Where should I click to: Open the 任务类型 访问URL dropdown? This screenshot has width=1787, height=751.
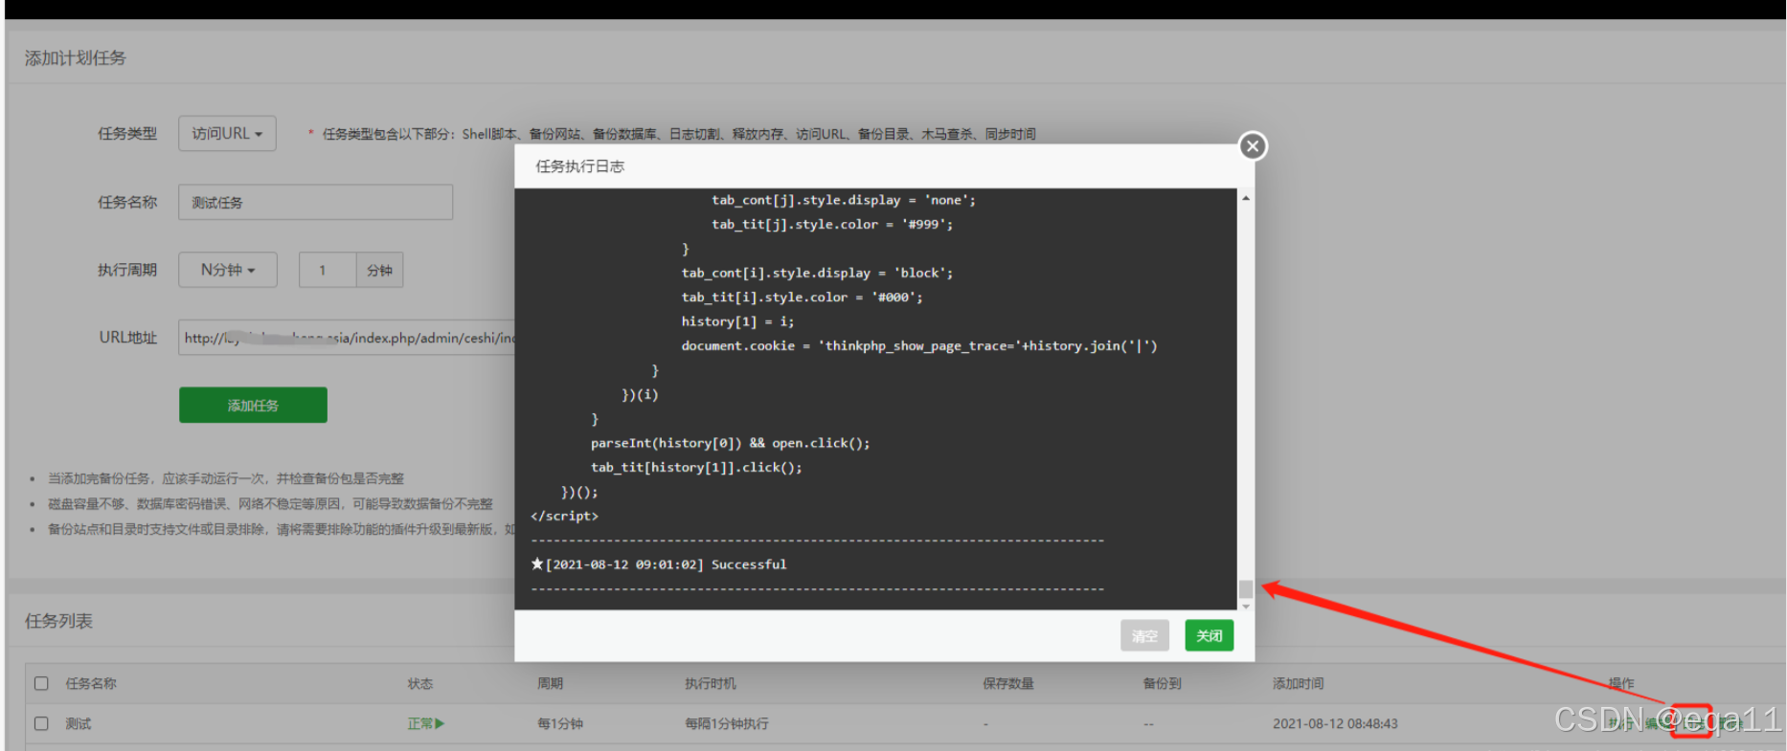click(x=227, y=133)
